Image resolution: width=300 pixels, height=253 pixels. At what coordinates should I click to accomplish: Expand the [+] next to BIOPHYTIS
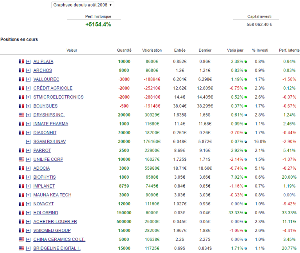[x=28, y=177]
